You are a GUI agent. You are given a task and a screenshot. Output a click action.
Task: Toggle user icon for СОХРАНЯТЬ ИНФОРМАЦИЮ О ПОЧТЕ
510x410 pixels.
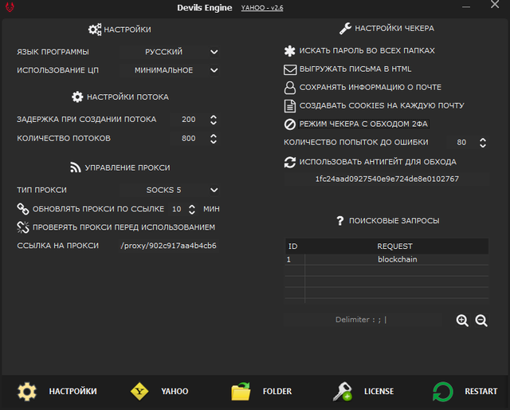290,88
